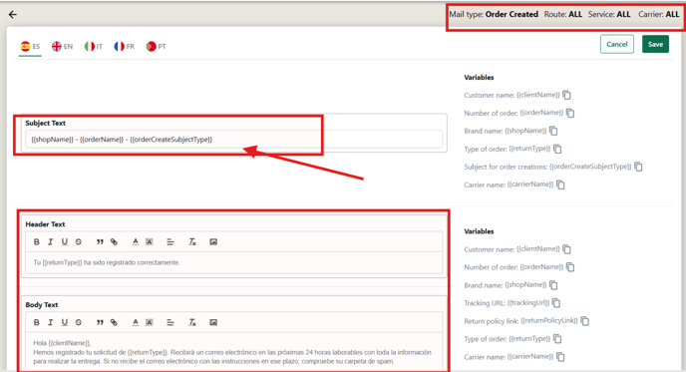686x372 pixels.
Task: Switch to the FR French language tab
Action: point(125,47)
